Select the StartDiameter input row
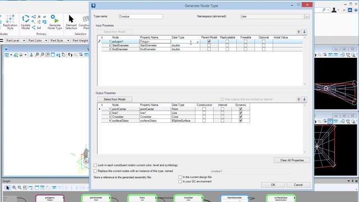 point(202,45)
